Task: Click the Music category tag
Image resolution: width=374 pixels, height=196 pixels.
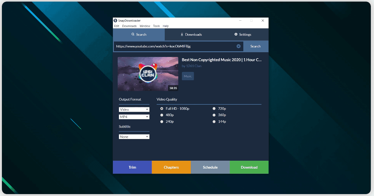Action: tap(188, 76)
